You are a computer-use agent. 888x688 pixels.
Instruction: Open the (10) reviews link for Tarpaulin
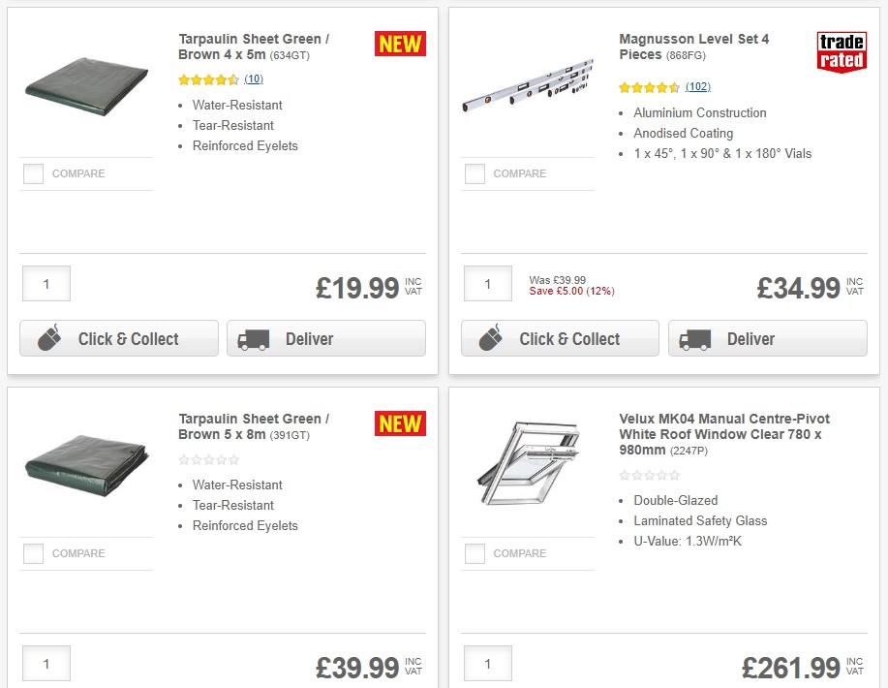point(252,79)
